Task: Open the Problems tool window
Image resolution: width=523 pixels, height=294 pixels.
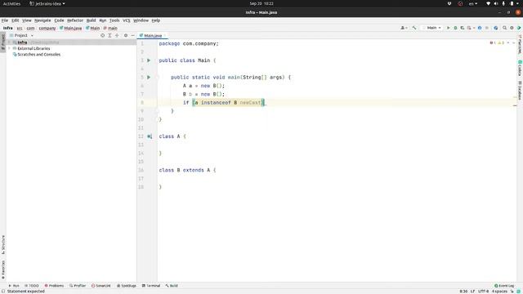Action: pyautogui.click(x=54, y=286)
